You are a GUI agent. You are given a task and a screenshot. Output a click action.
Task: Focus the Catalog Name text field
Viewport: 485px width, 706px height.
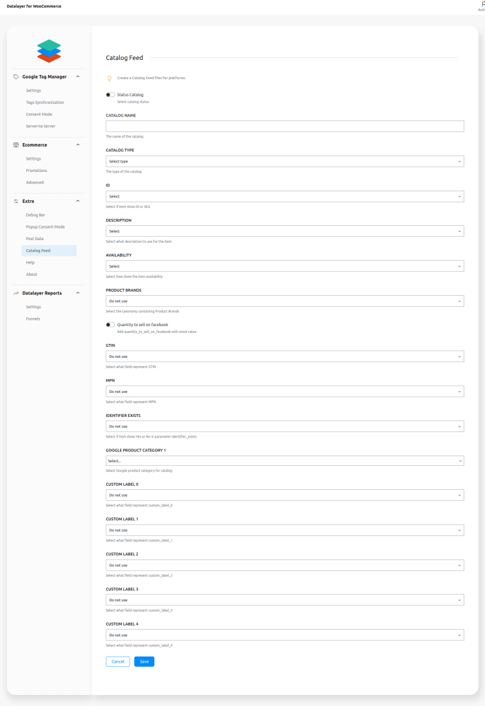coord(285,127)
